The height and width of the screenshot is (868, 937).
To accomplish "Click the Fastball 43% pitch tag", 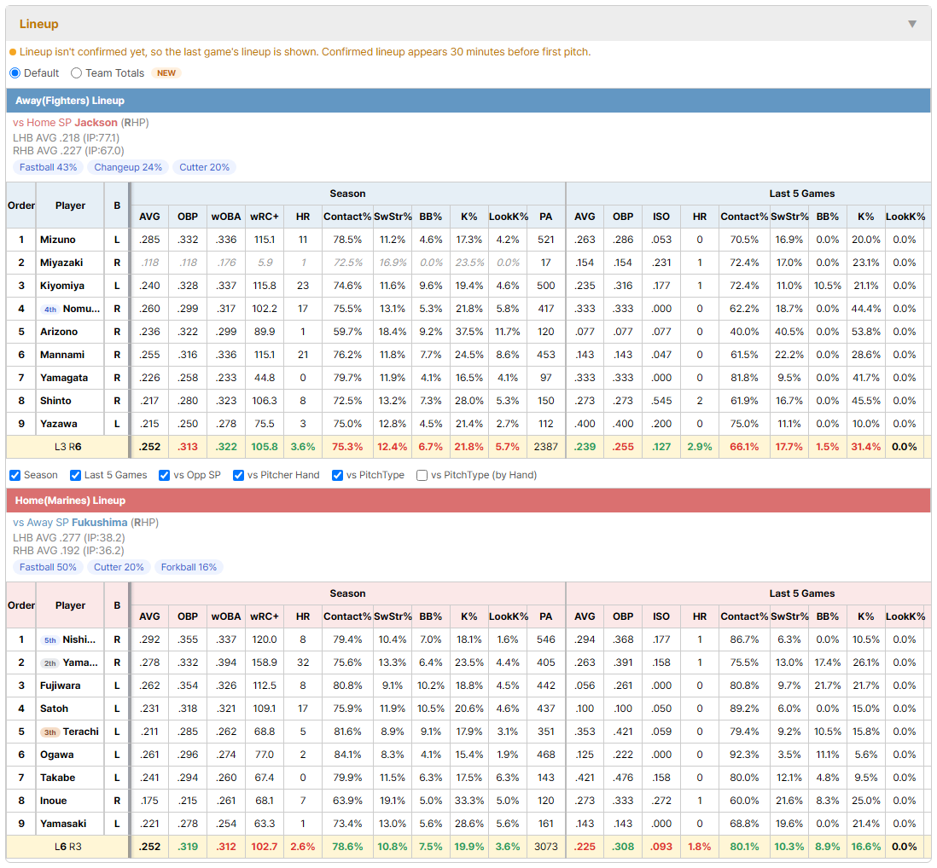I will click(49, 167).
